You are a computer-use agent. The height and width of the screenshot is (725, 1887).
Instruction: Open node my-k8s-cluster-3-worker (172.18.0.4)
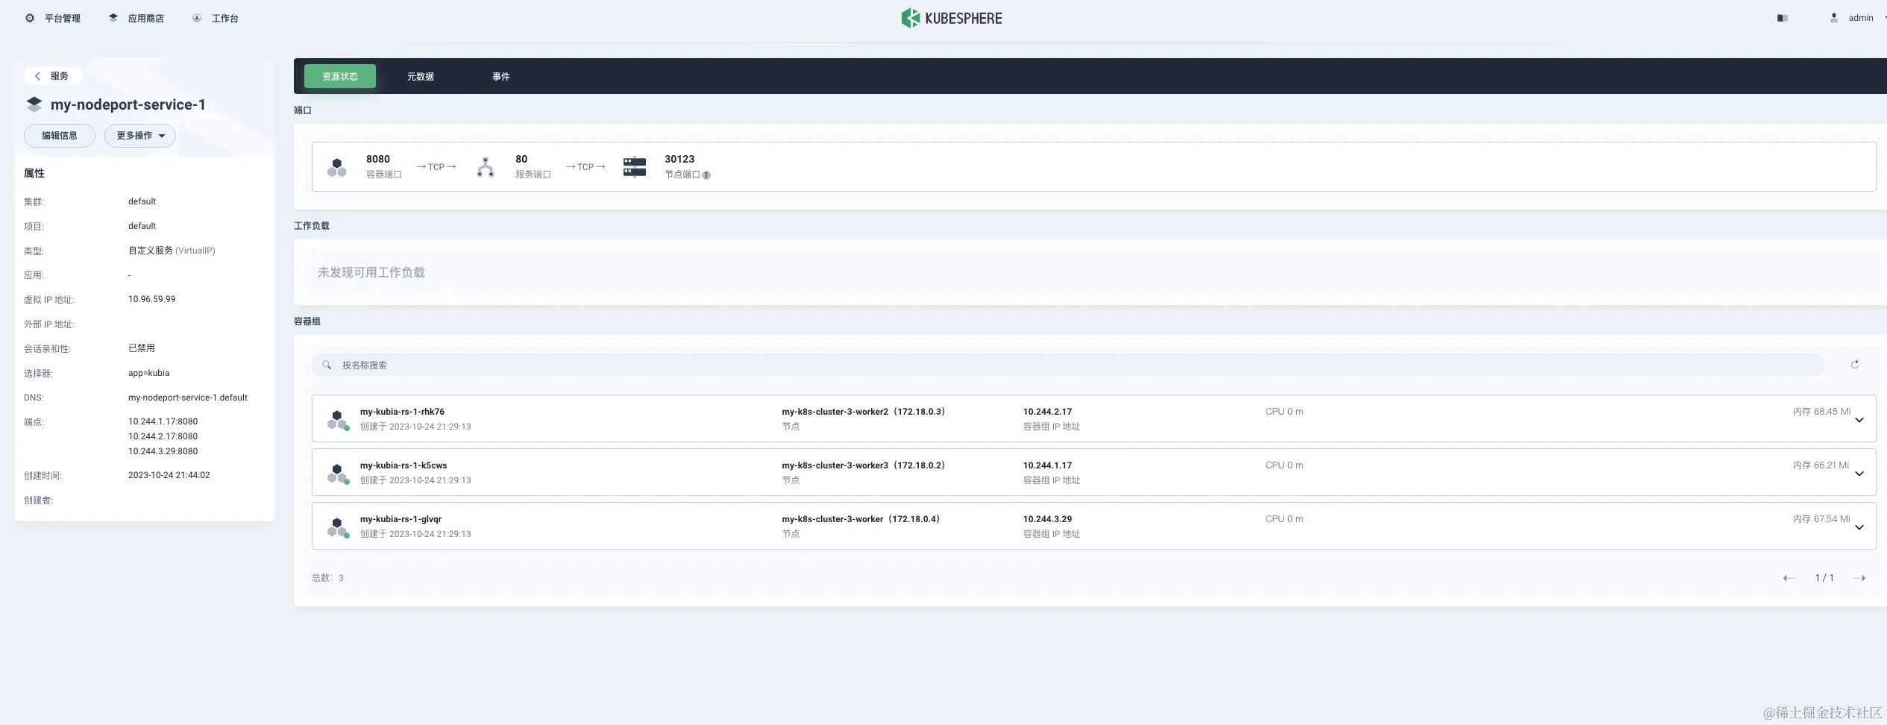(x=861, y=519)
